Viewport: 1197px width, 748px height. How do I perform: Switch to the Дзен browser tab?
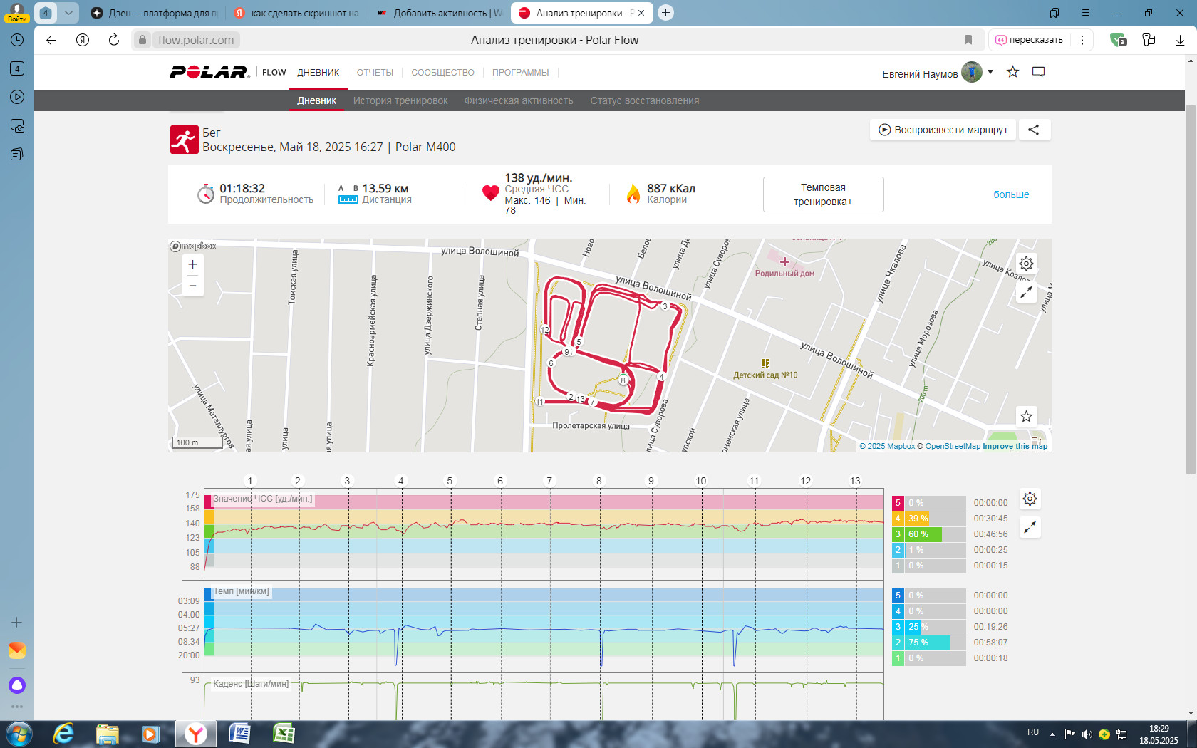(x=154, y=13)
